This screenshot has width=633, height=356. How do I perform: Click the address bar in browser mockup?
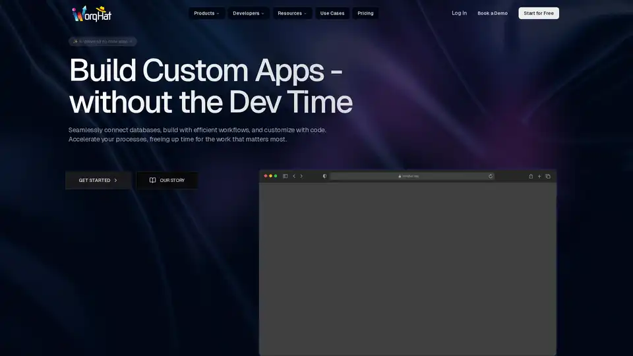(x=409, y=176)
